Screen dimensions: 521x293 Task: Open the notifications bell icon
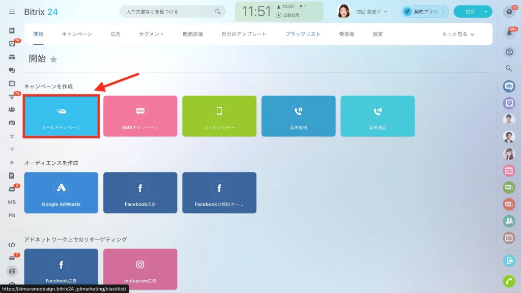click(509, 33)
